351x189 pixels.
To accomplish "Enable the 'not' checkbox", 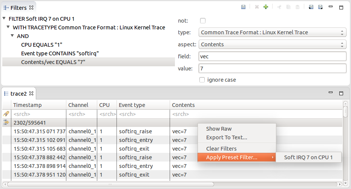I will click(x=203, y=21).
